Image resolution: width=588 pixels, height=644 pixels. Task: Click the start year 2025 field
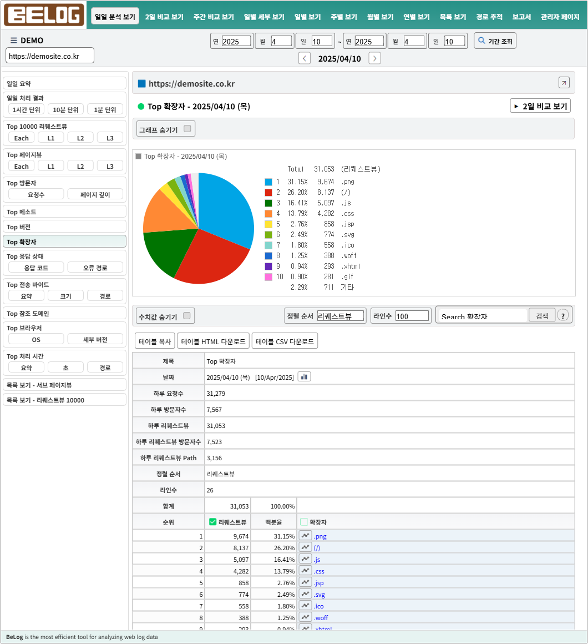click(236, 41)
